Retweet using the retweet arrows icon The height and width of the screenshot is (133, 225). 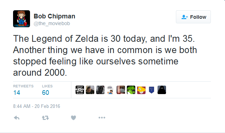[x=45, y=118]
